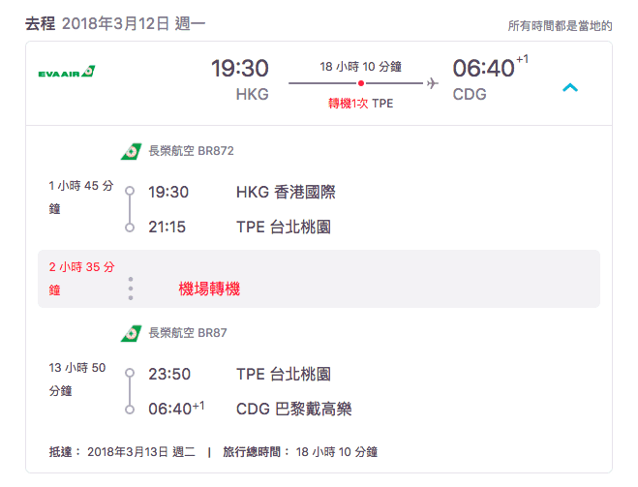Click the EVA Air logo in header
This screenshot has width=638, height=487.
click(67, 72)
